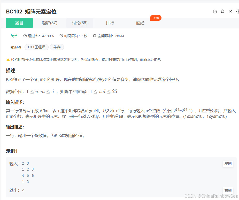This screenshot has width=239, height=200.
Task: Click the 空间限制: 256M text
Action: pos(111,36)
